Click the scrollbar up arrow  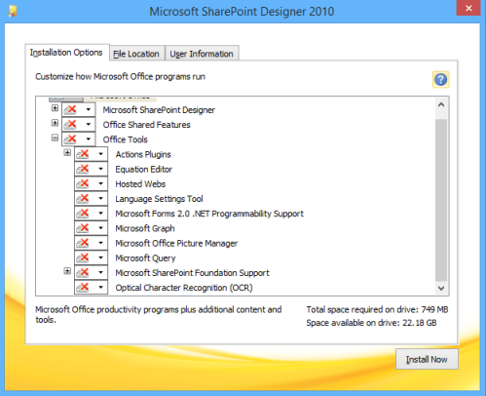click(441, 105)
